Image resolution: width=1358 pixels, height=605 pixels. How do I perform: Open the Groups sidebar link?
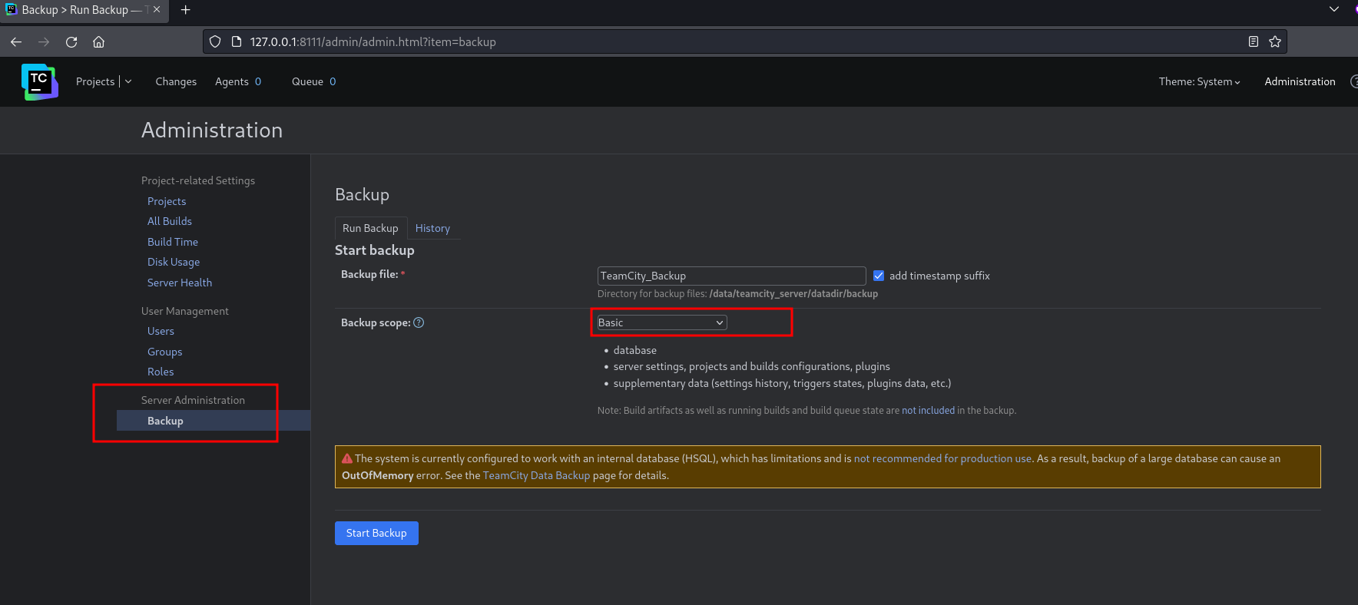(x=164, y=352)
